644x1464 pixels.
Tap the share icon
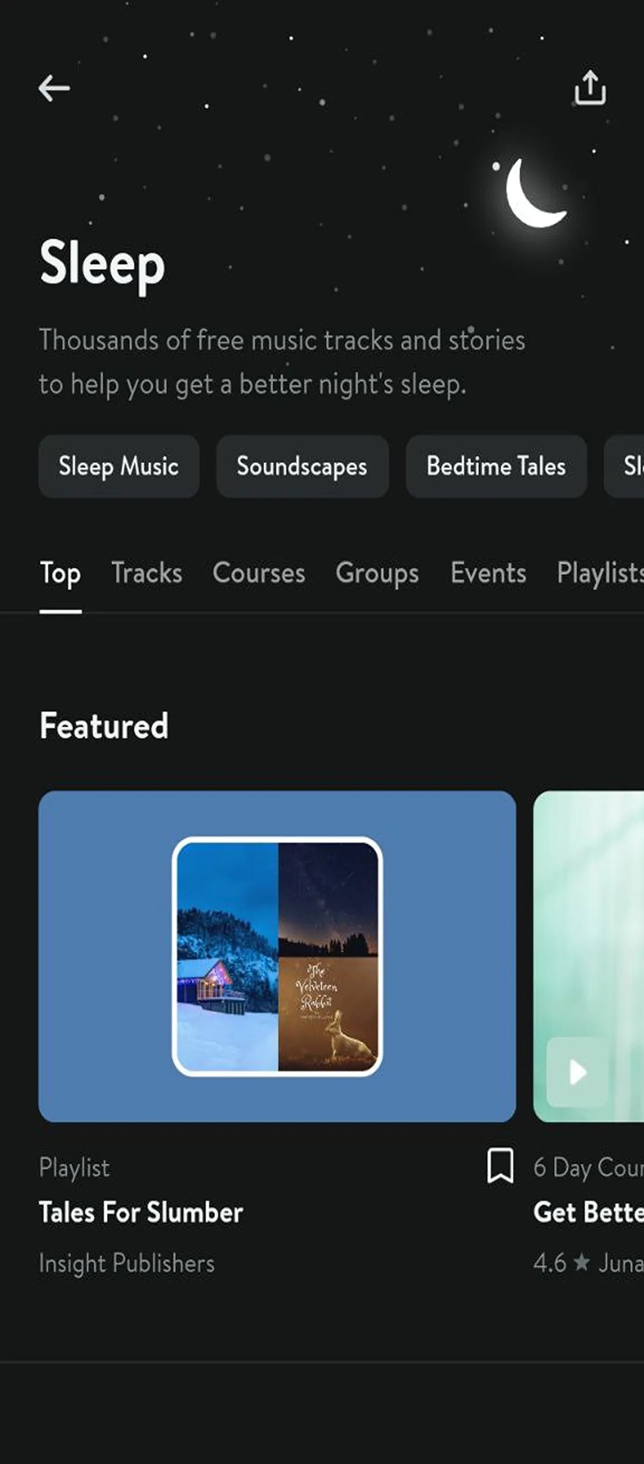591,88
